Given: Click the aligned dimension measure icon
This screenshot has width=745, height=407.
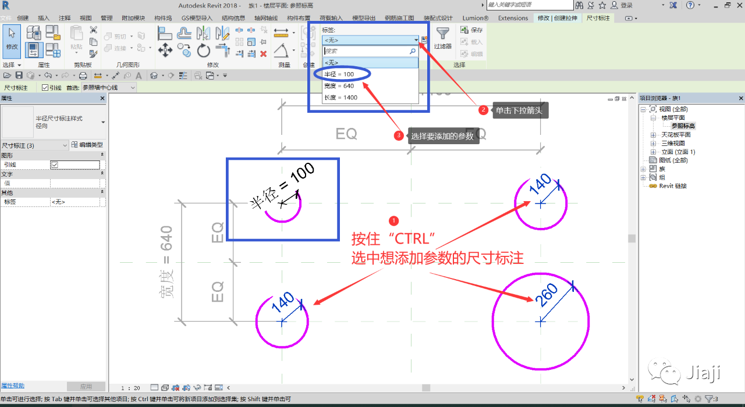Looking at the screenshot, I should (282, 33).
